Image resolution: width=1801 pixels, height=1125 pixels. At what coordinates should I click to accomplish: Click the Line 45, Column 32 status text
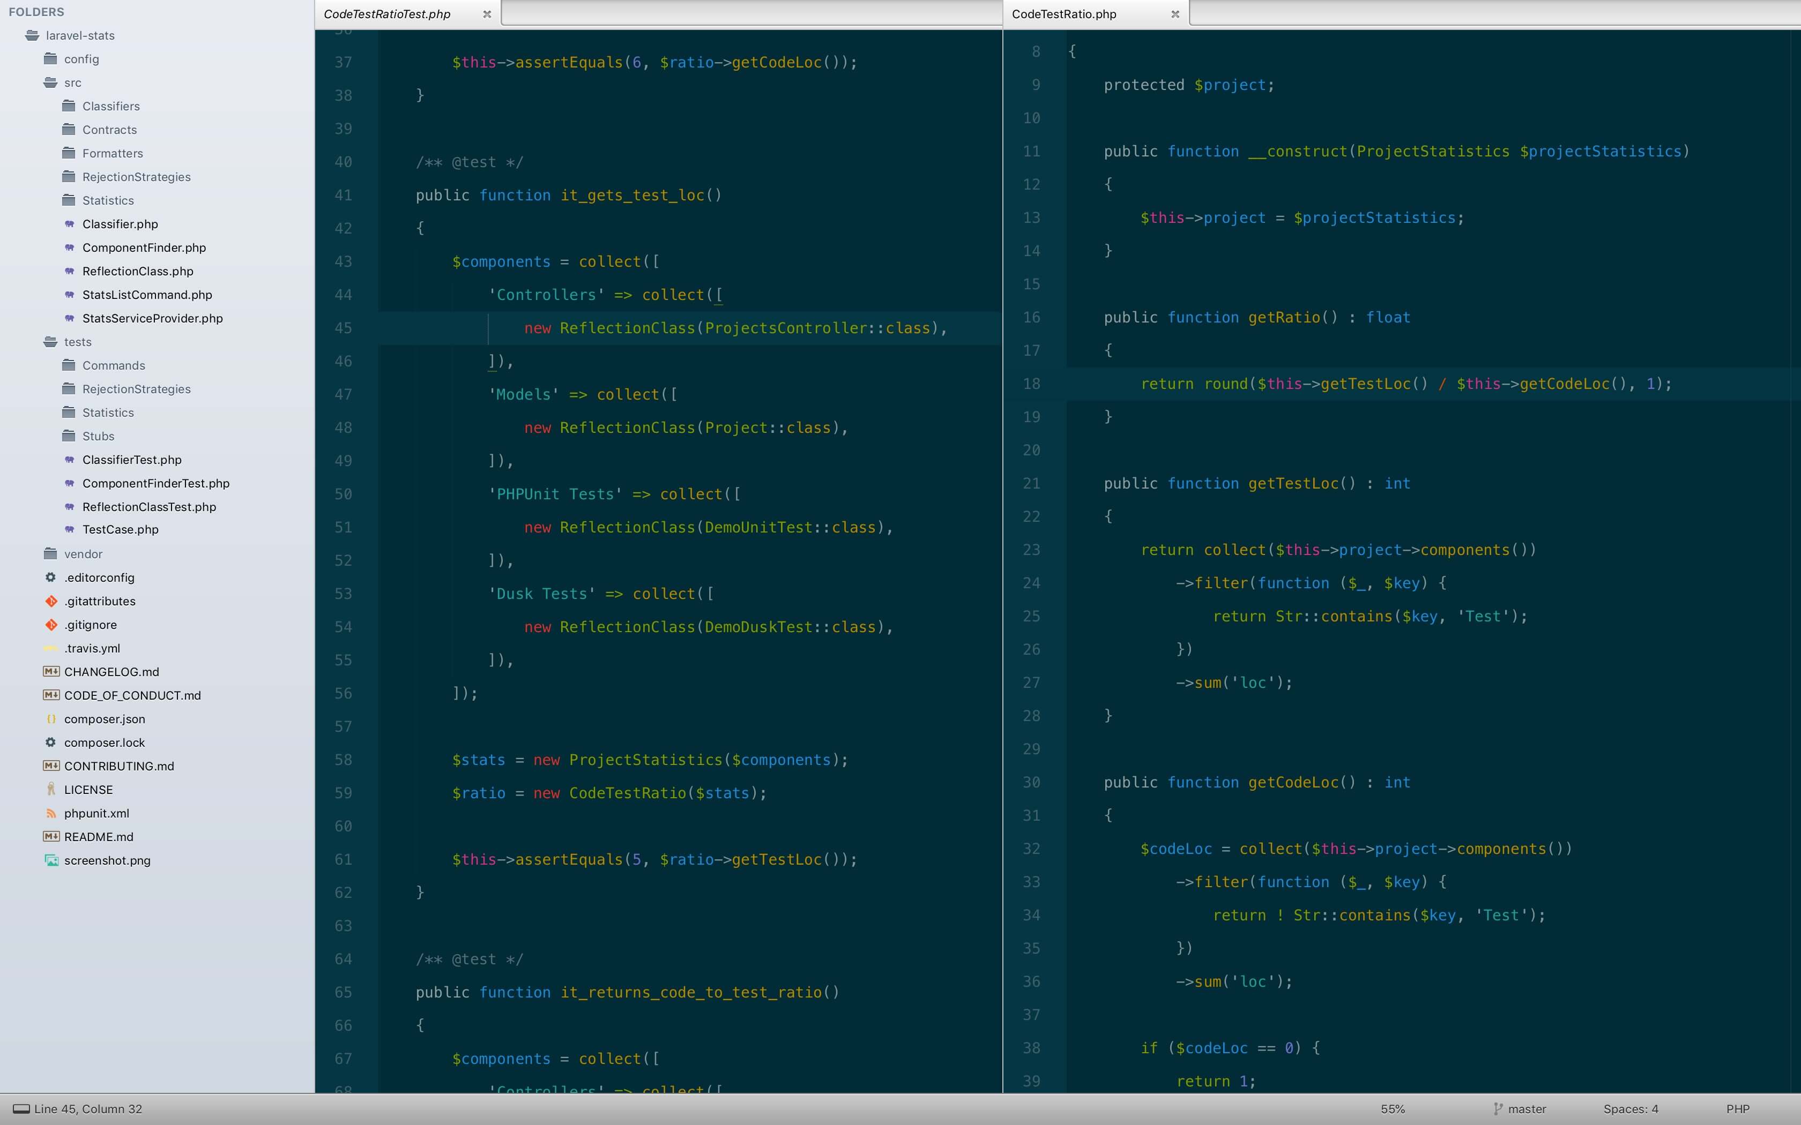coord(88,1108)
